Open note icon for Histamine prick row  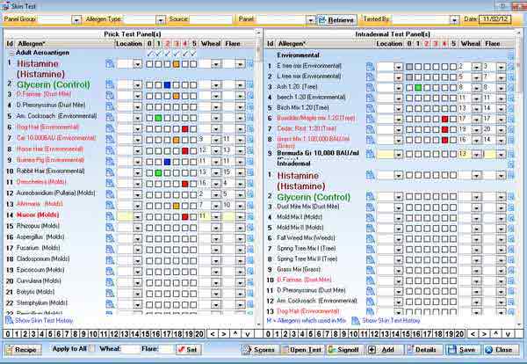110,64
